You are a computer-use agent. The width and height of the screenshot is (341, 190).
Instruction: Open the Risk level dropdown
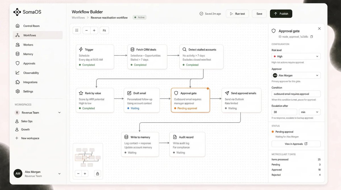(x=296, y=56)
